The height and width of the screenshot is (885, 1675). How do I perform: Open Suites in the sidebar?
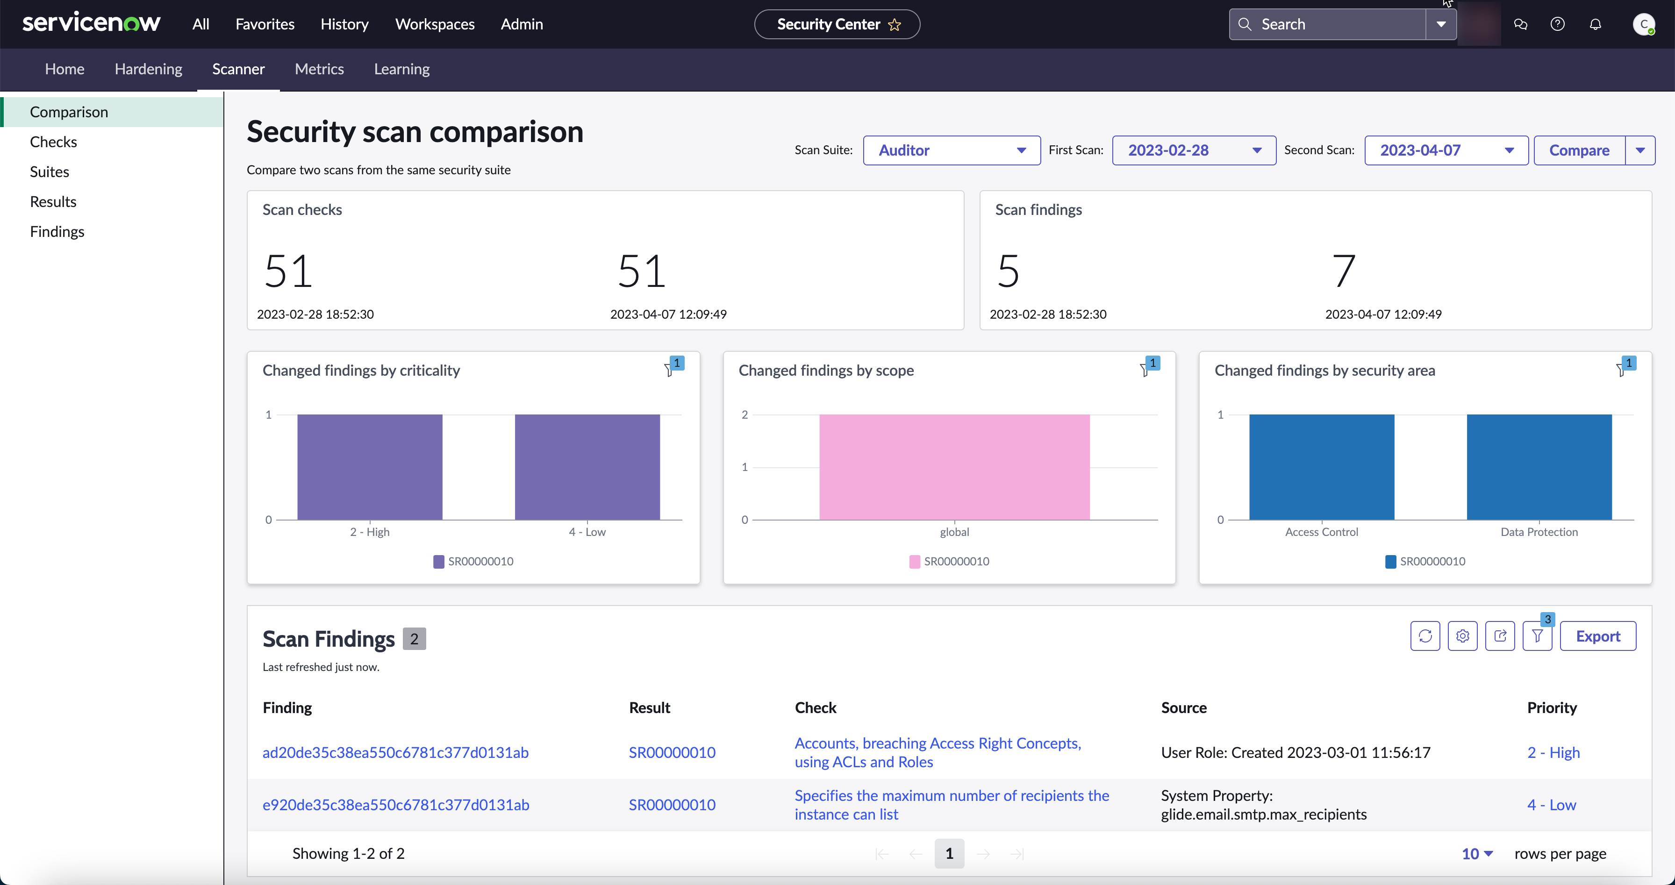point(112,171)
